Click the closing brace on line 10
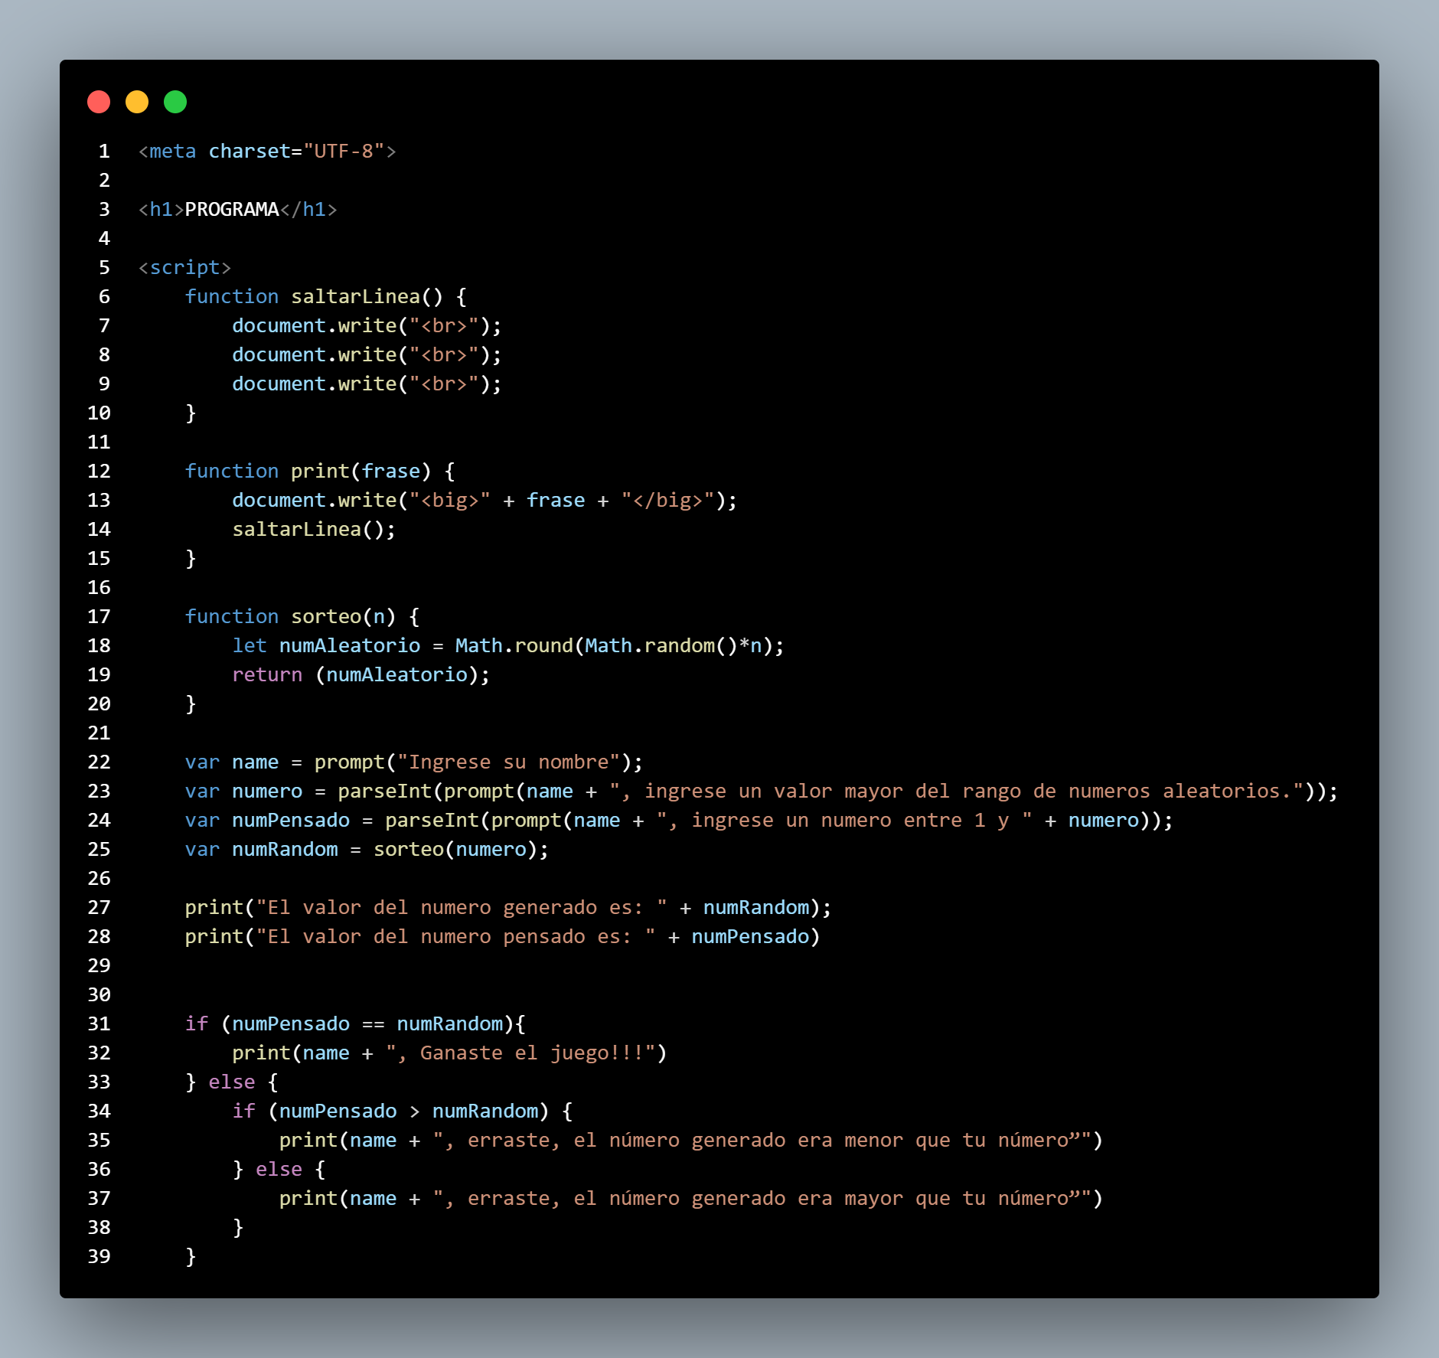The width and height of the screenshot is (1439, 1358). pos(191,413)
